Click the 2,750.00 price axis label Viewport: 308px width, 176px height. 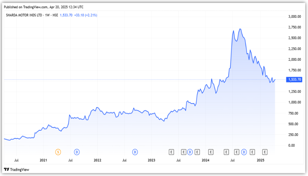tap(294, 27)
